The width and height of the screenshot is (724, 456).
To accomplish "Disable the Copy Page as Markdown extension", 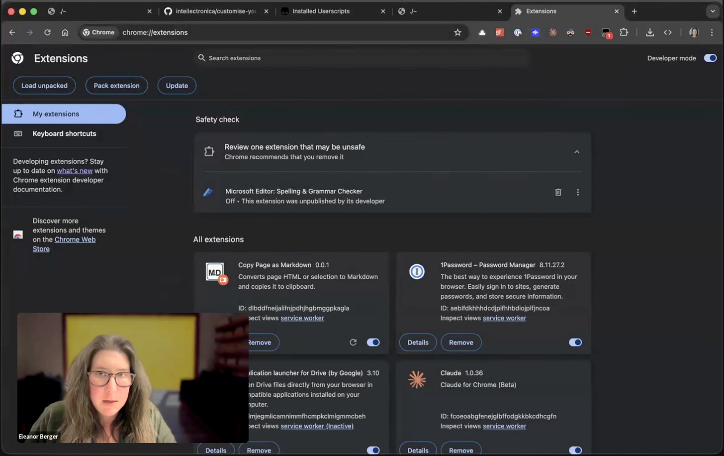I will pos(373,342).
